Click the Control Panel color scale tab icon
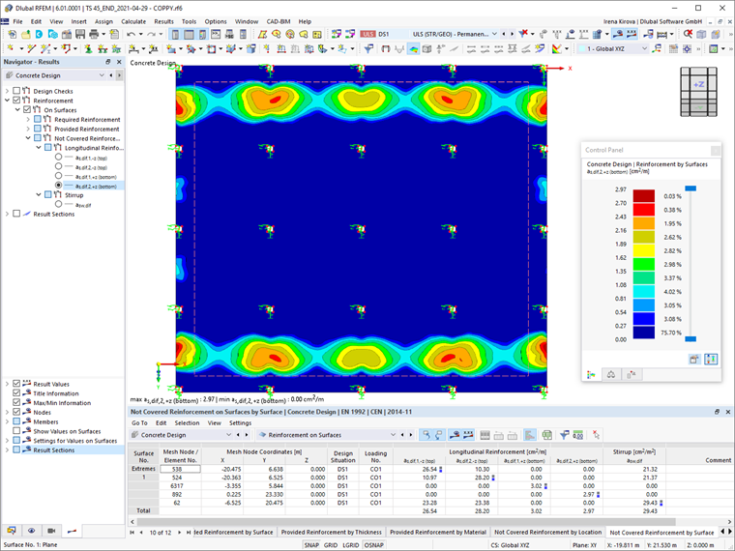The width and height of the screenshot is (735, 551). point(591,374)
